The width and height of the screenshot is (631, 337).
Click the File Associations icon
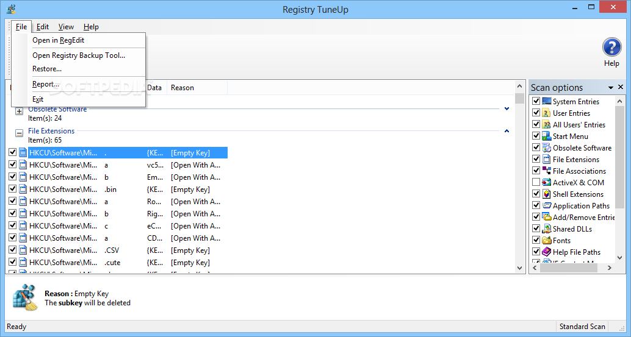(x=547, y=171)
